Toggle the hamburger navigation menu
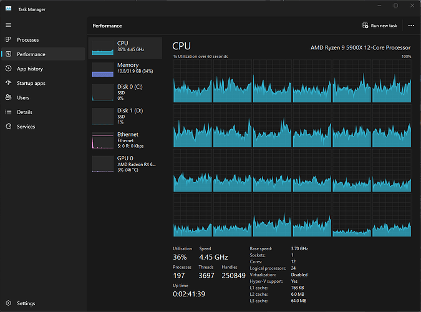421x312 pixels. point(8,25)
